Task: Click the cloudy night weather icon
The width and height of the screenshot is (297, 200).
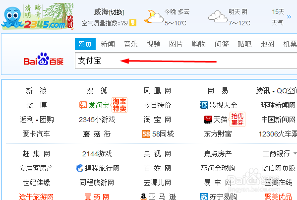Action: click(154, 16)
